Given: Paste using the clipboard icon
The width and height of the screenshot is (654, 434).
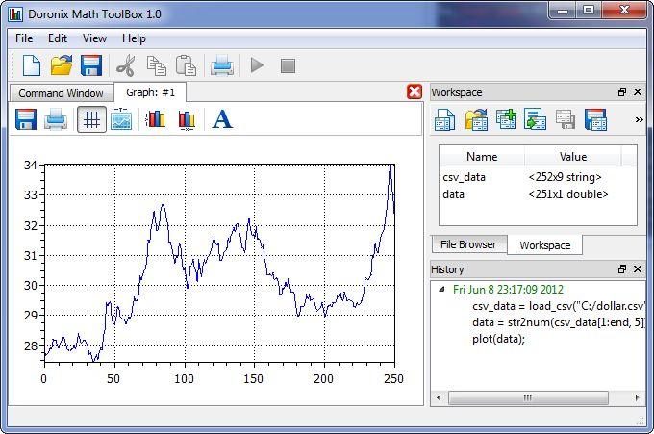Looking at the screenshot, I should [186, 66].
